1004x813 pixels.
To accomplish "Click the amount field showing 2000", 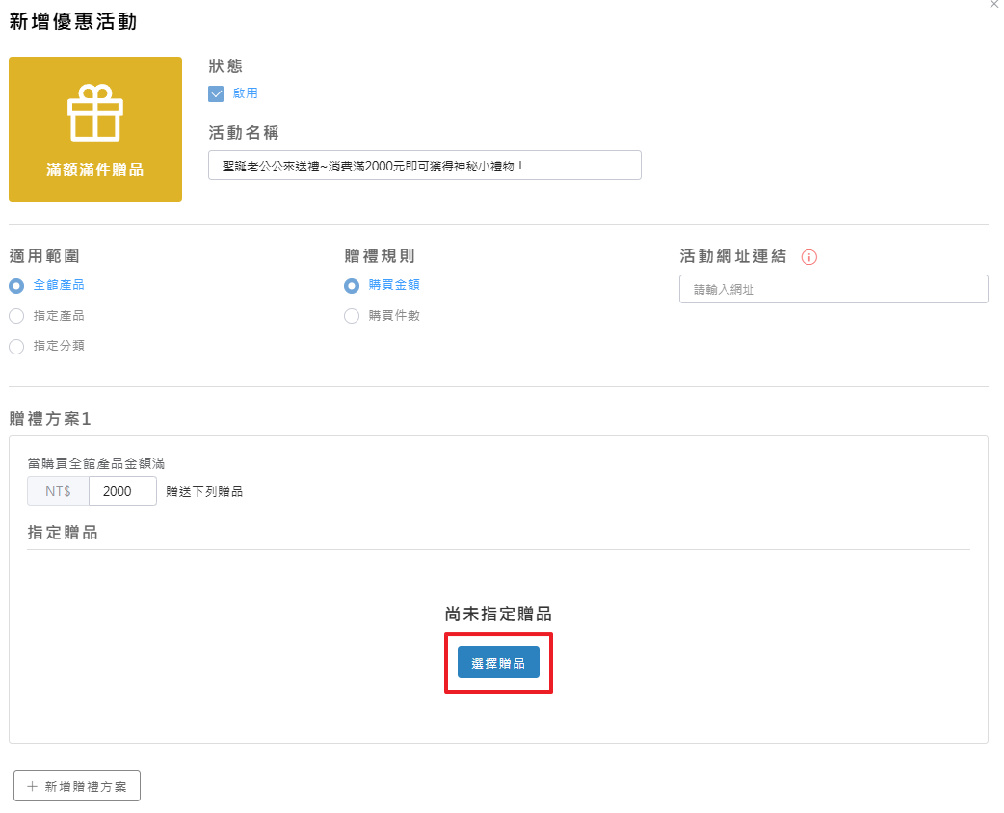I will point(122,491).
